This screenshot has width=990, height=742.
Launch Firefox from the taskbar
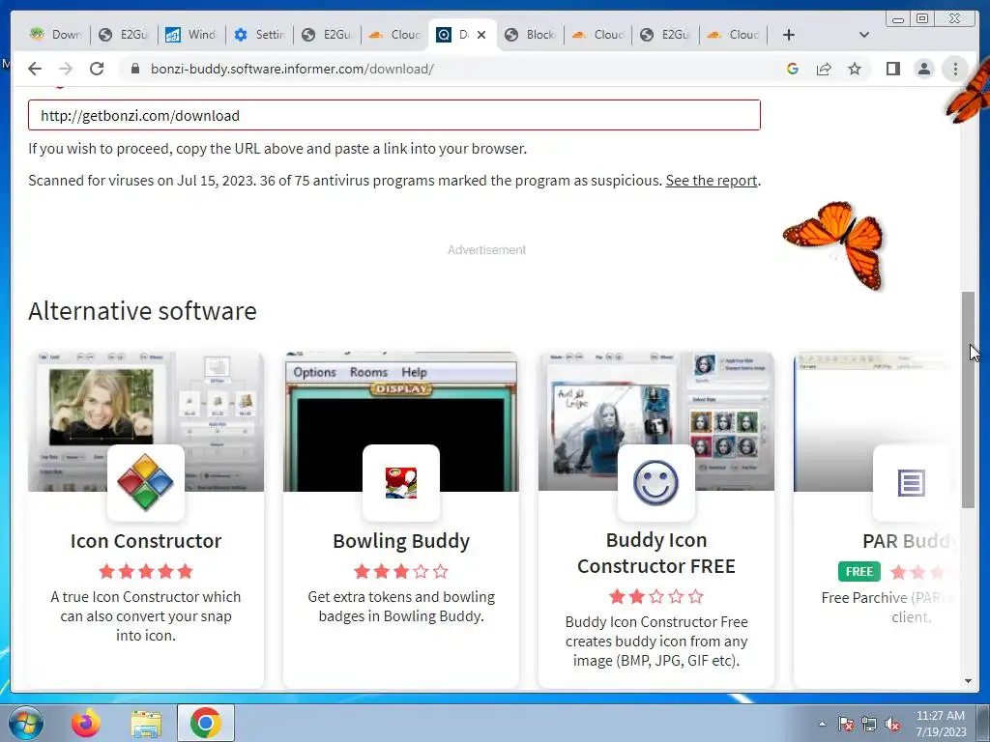(x=85, y=723)
